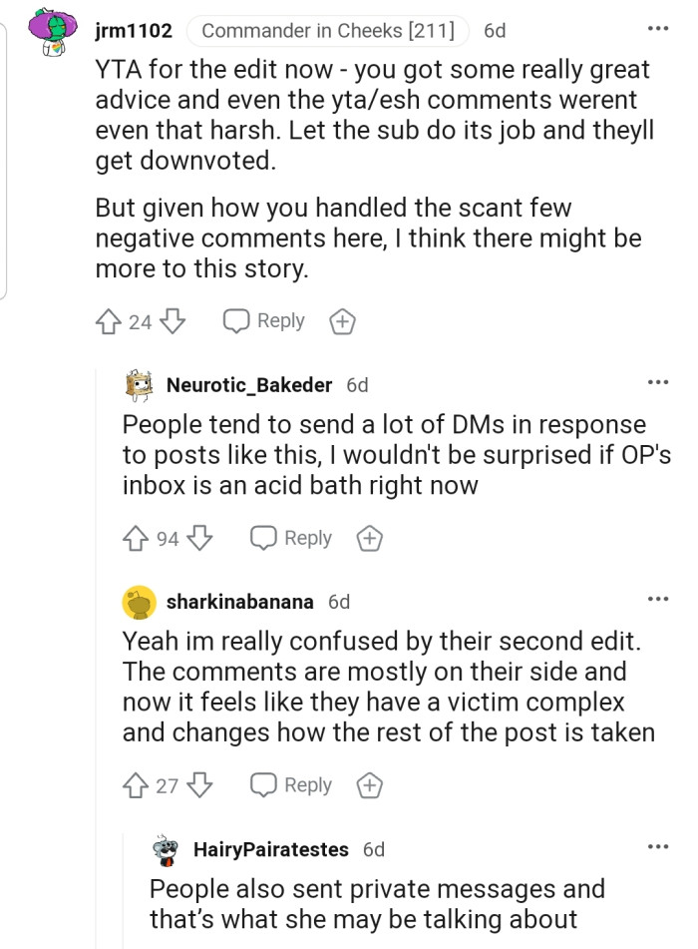Click the award icon under Neurotic_Bakeder's comment

click(x=369, y=538)
